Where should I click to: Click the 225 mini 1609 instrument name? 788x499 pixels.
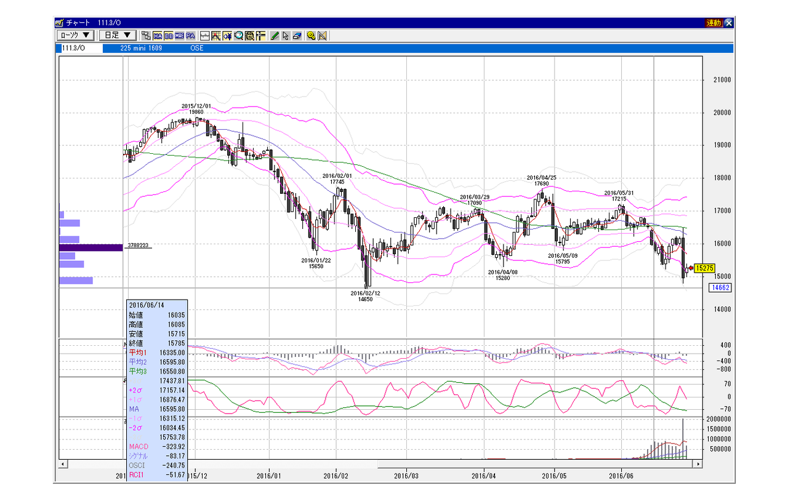click(x=142, y=48)
